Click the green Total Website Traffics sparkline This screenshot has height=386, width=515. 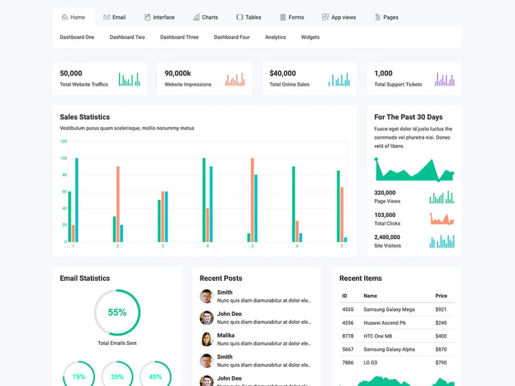point(129,79)
